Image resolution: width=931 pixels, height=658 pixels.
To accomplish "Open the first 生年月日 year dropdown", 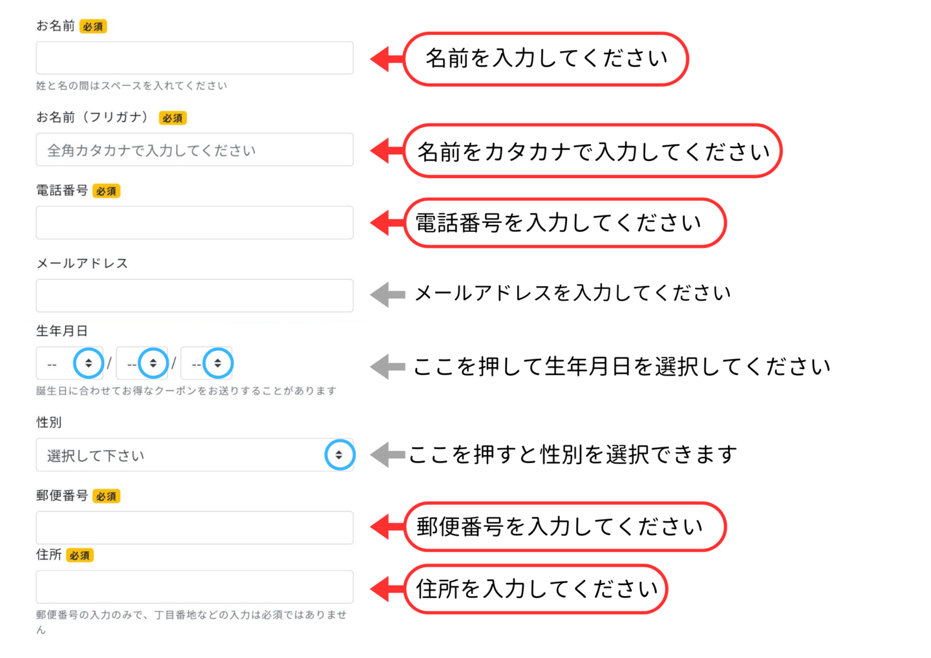I will point(69,363).
